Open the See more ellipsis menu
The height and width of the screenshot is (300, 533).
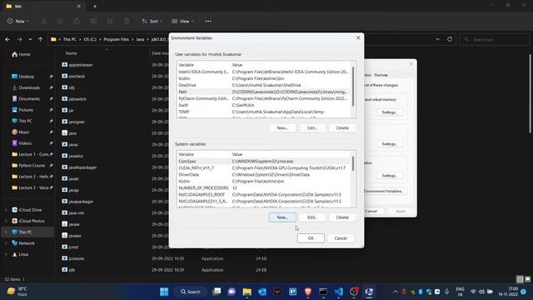tap(208, 21)
